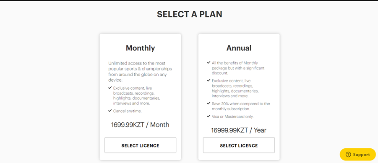Click the Monthly plan heading
378x163 pixels.
(140, 48)
